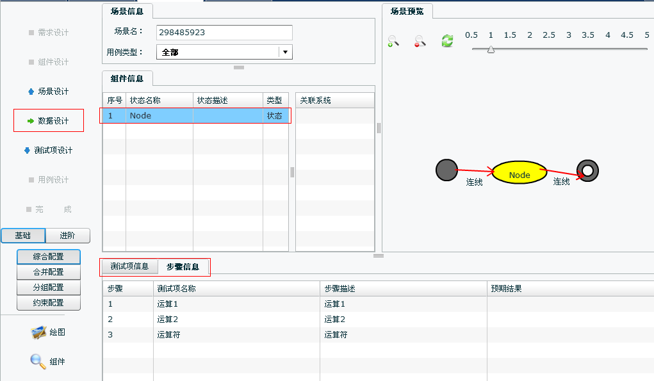Switch to 进阶 mode
Screen dimensions: 654x381
(67, 236)
